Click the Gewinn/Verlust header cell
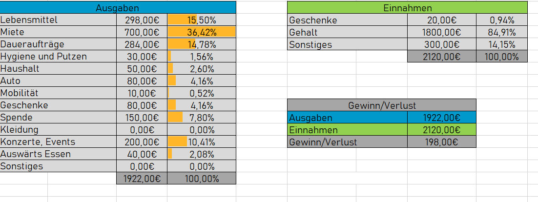 (382, 105)
